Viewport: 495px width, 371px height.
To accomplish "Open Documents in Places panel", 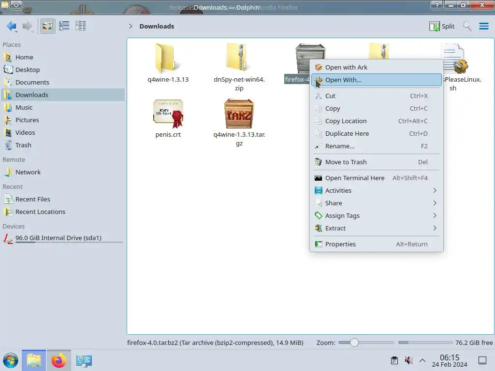I will 63,82.
